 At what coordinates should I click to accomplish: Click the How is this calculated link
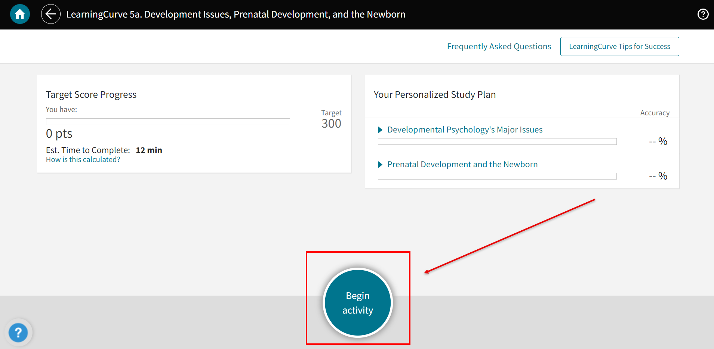(83, 159)
